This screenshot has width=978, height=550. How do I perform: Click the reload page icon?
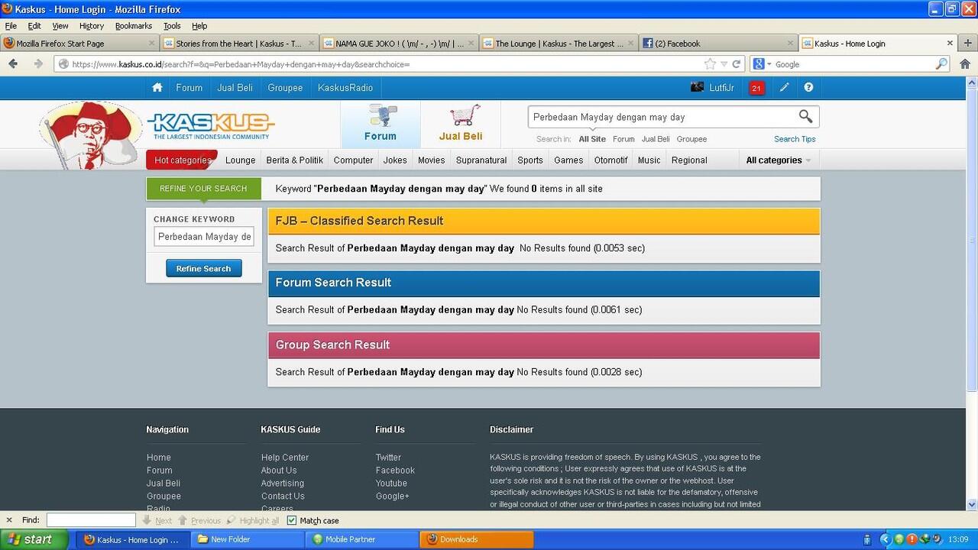point(737,64)
